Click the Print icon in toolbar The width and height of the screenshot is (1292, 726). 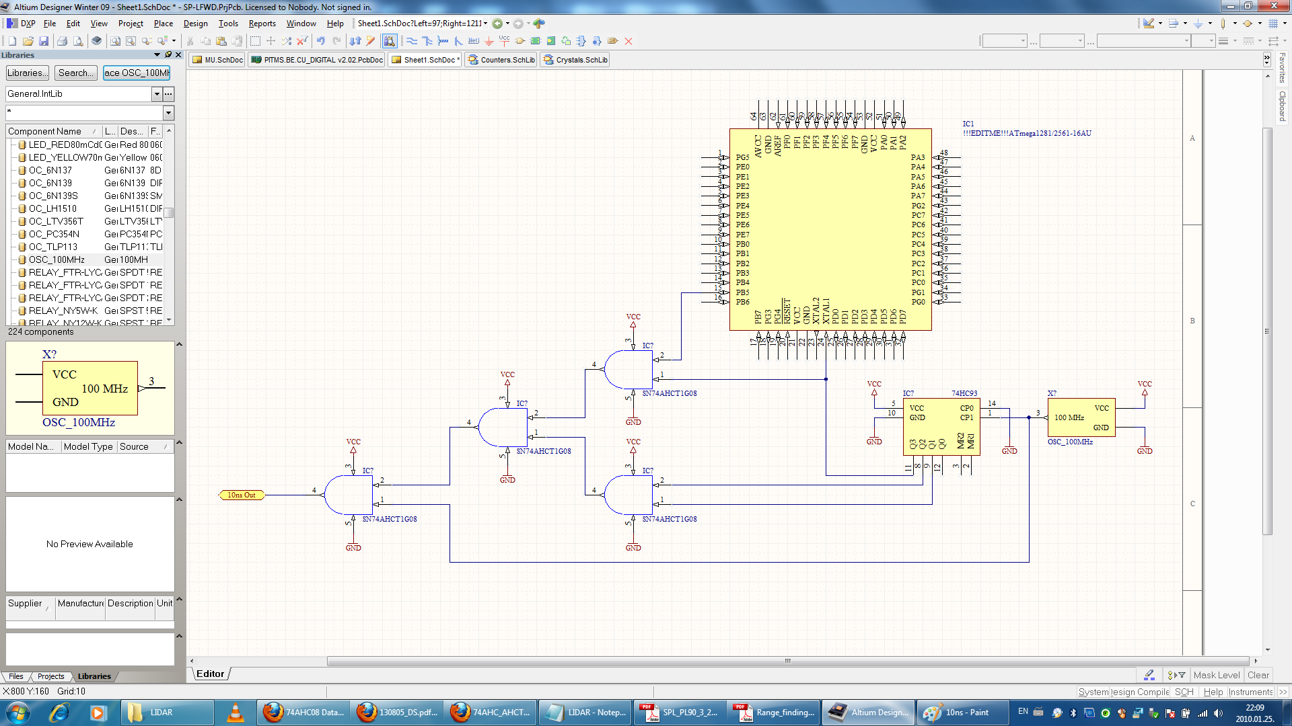point(62,41)
